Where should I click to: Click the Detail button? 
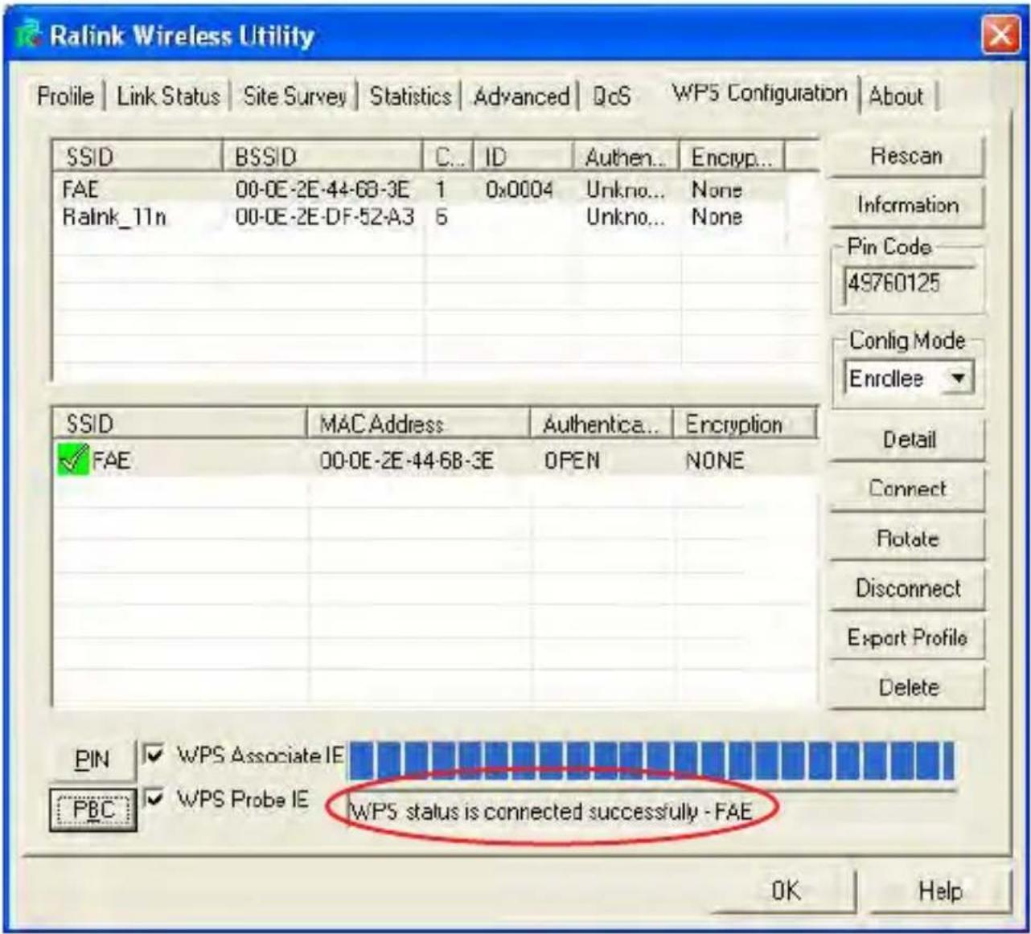click(908, 440)
